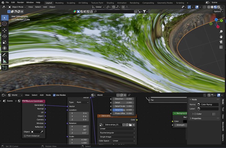Select the Move tool in the toolbar
The width and height of the screenshot is (226, 148).
click(5, 31)
